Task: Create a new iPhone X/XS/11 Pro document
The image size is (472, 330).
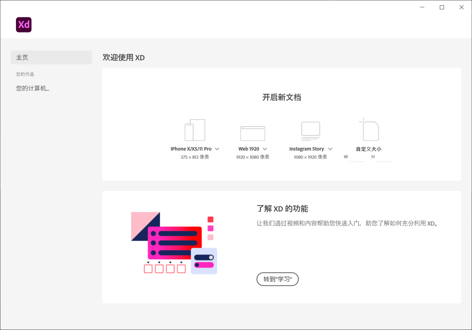Action: point(191,149)
